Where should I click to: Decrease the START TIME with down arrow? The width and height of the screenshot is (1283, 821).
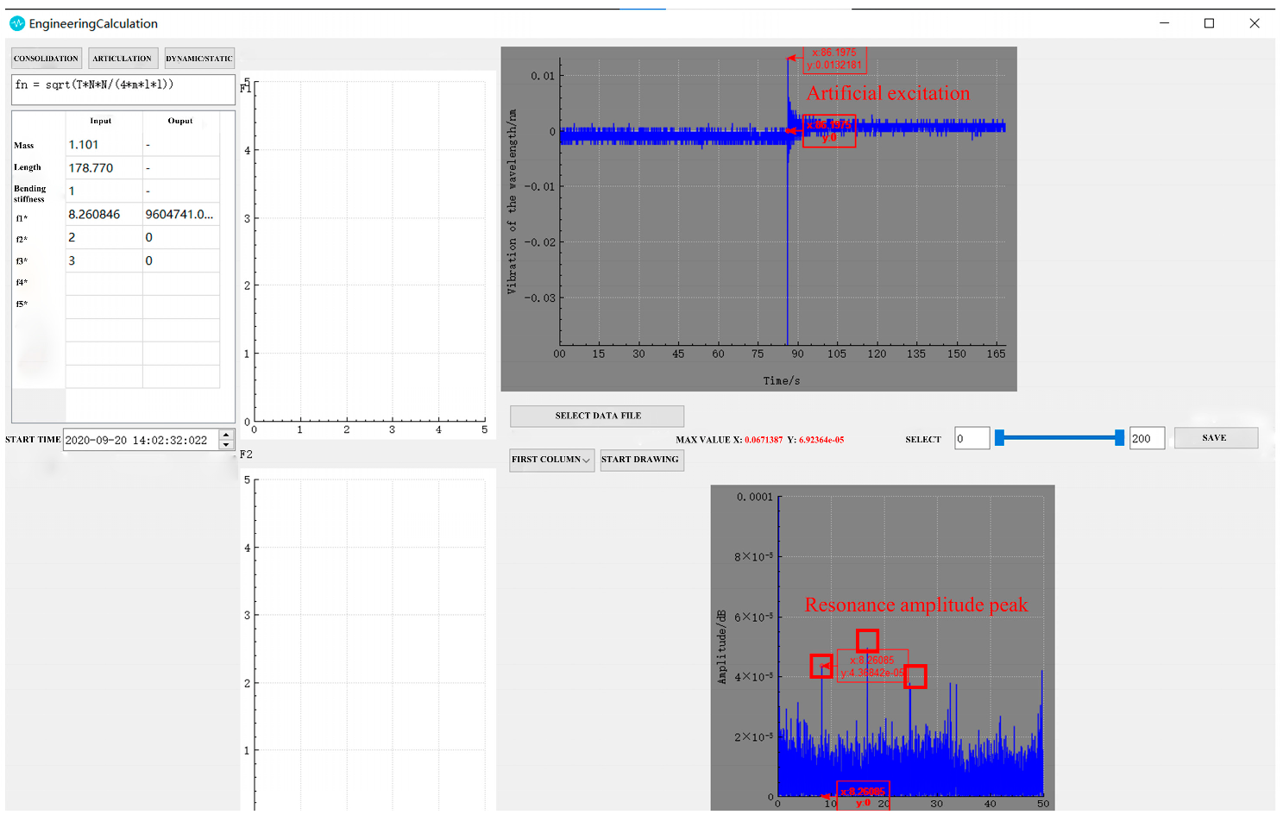(x=226, y=445)
